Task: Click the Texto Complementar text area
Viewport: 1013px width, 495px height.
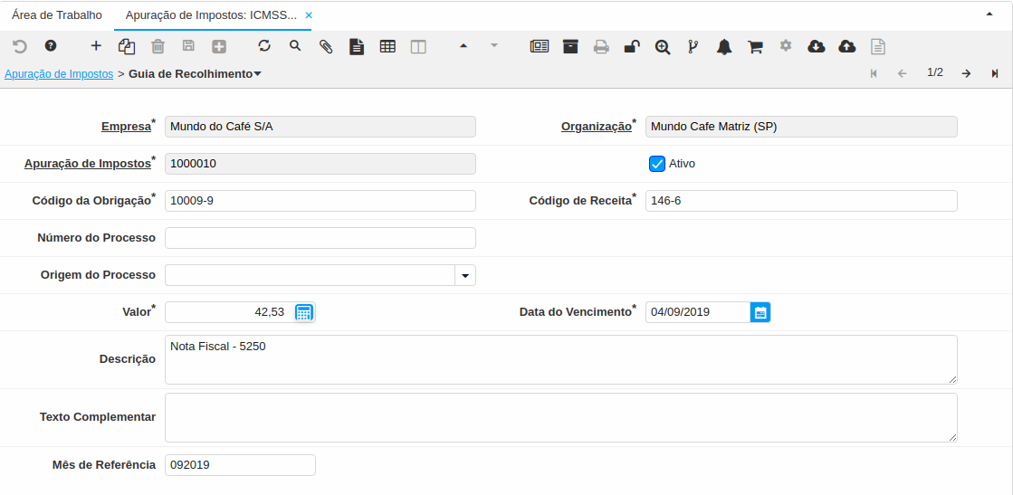Action: [x=560, y=417]
